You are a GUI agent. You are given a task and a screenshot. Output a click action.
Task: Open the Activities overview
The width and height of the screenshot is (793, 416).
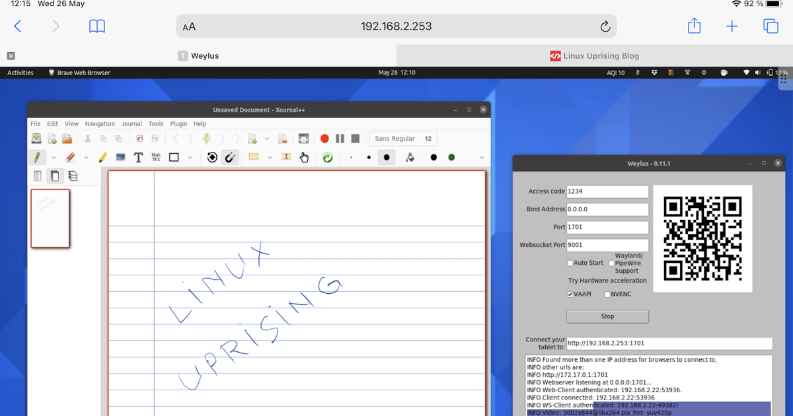[x=20, y=73]
